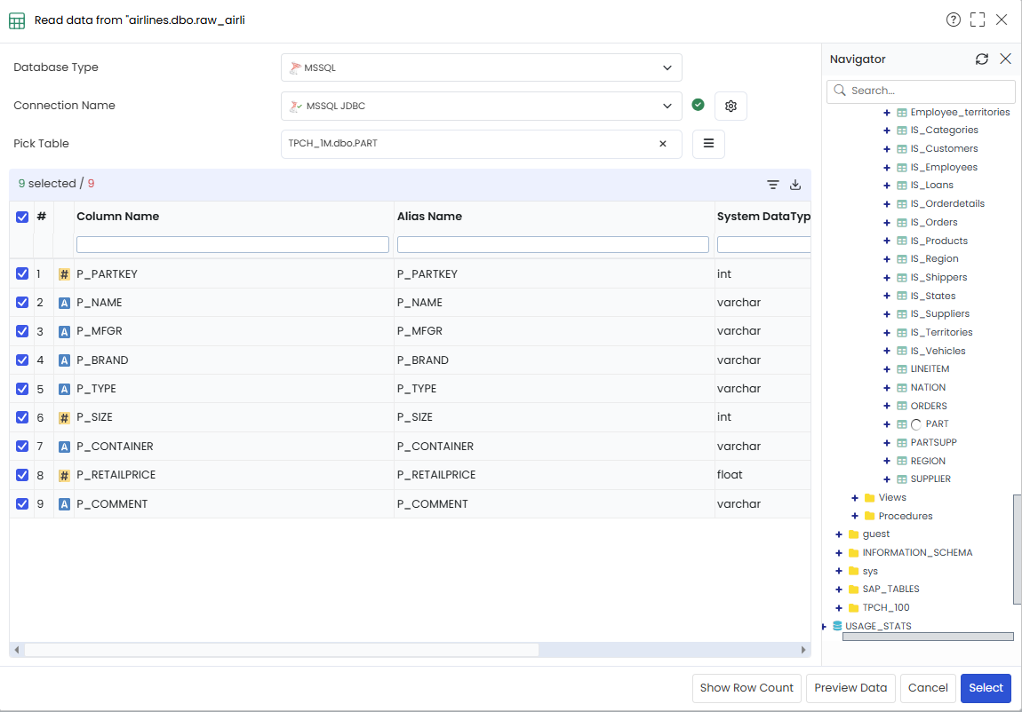Uncheck the P_RETAILPRICE row checkbox
Image resolution: width=1022 pixels, height=712 pixels.
pos(22,475)
